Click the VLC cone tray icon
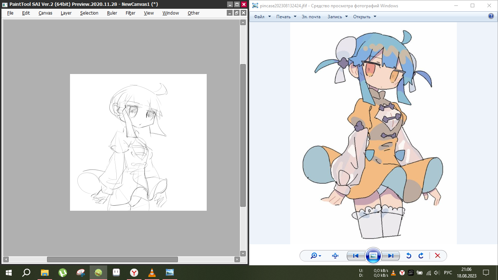Viewport: 498px width, 280px height. [x=393, y=273]
